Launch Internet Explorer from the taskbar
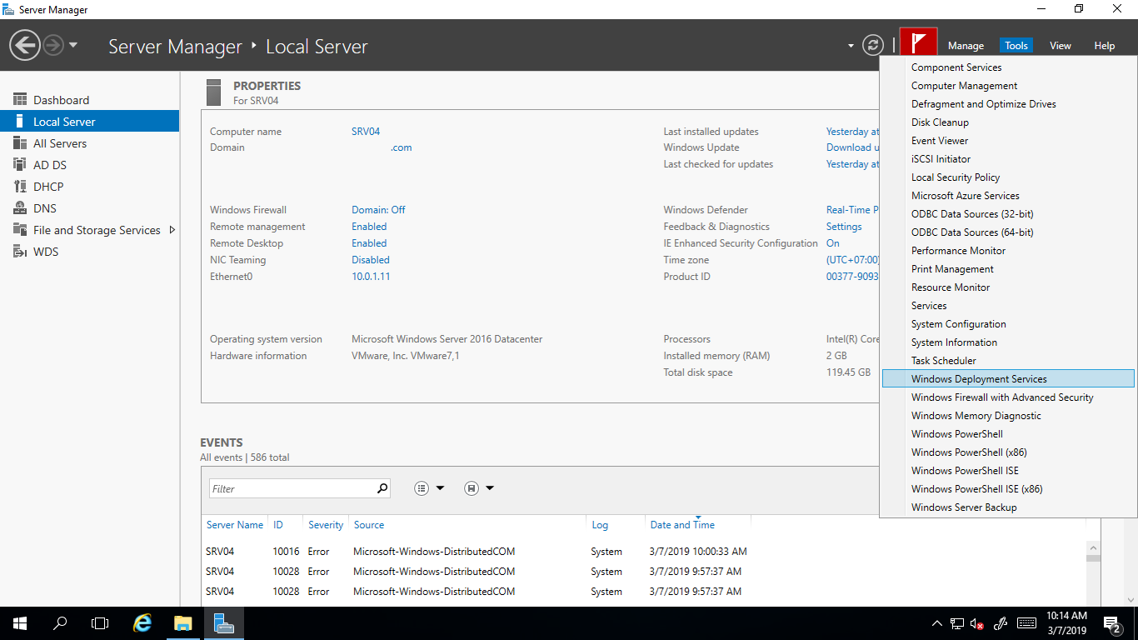The width and height of the screenshot is (1138, 640). 142,622
